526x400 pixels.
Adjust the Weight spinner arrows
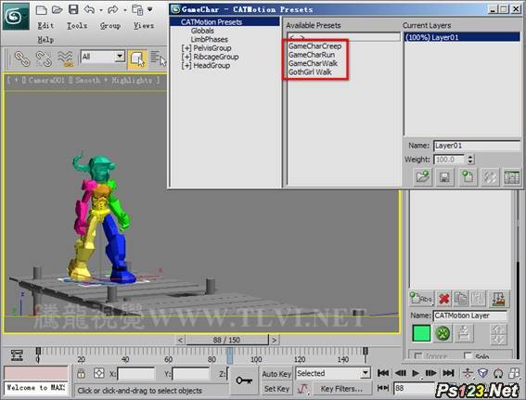click(470, 159)
